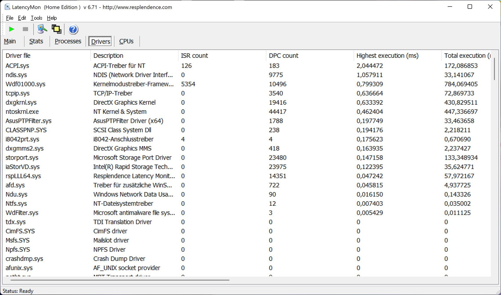501x295 pixels.
Task: Sort by DPC count column header
Action: click(x=283, y=56)
